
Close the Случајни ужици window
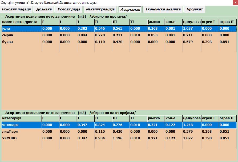point(235,3)
